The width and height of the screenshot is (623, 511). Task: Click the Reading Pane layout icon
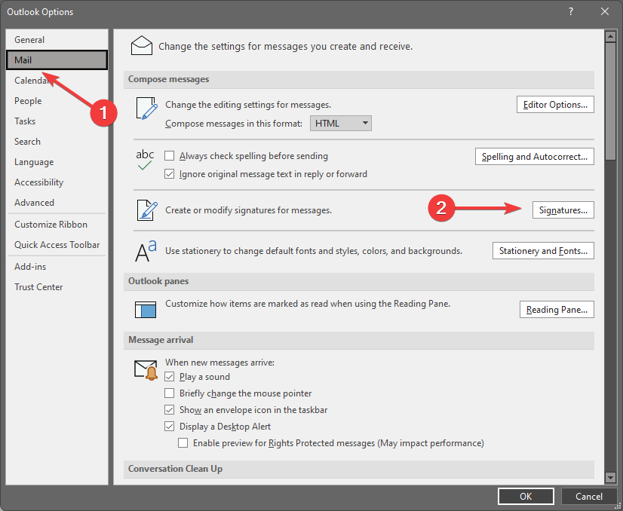[146, 310]
